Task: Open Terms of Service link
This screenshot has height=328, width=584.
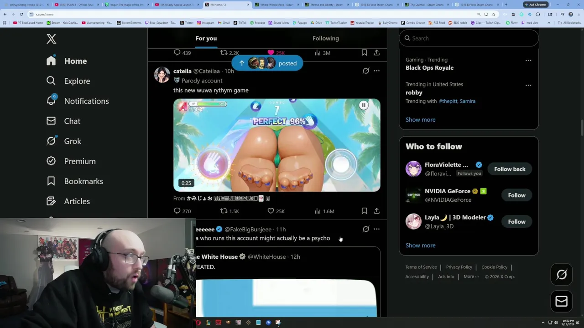Action: [421, 267]
